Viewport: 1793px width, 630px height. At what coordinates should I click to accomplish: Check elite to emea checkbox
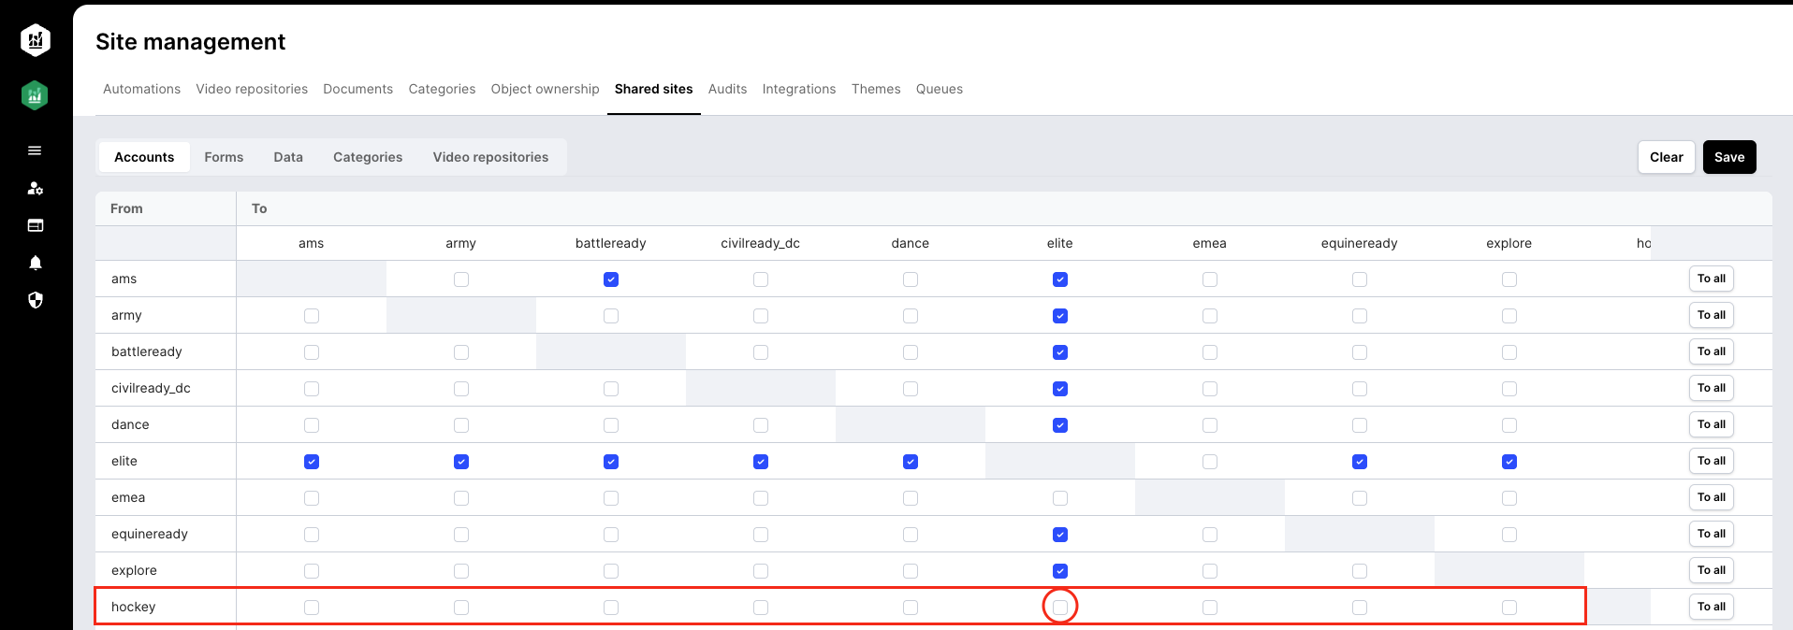[1210, 462]
